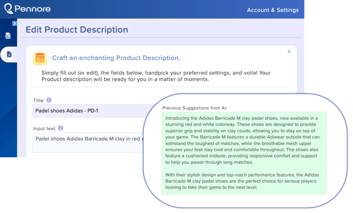
Task: Open Account & Settings
Action: [x=273, y=10]
